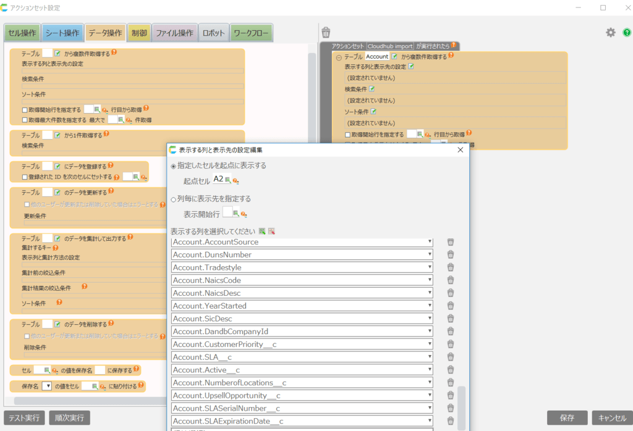This screenshot has height=431, width=633.
Task: Open help for Cloudhub import が実行されたら
Action: click(454, 44)
